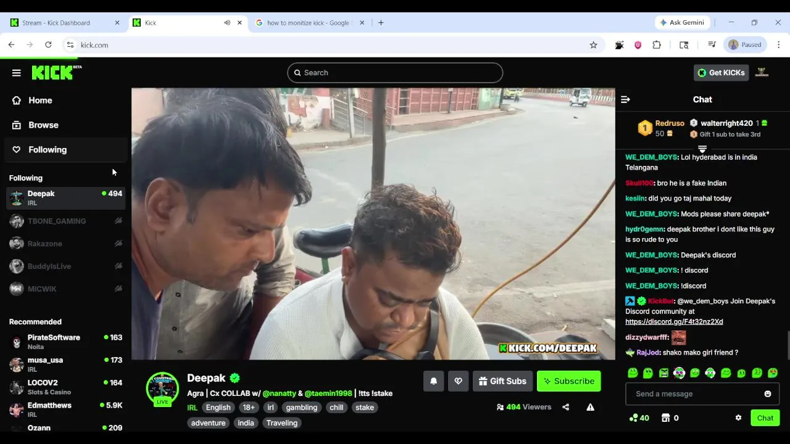This screenshot has width=790, height=444.
Task: Toggle stream notifications bell
Action: point(433,381)
